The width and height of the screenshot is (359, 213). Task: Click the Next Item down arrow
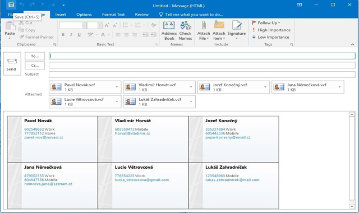point(53,4)
